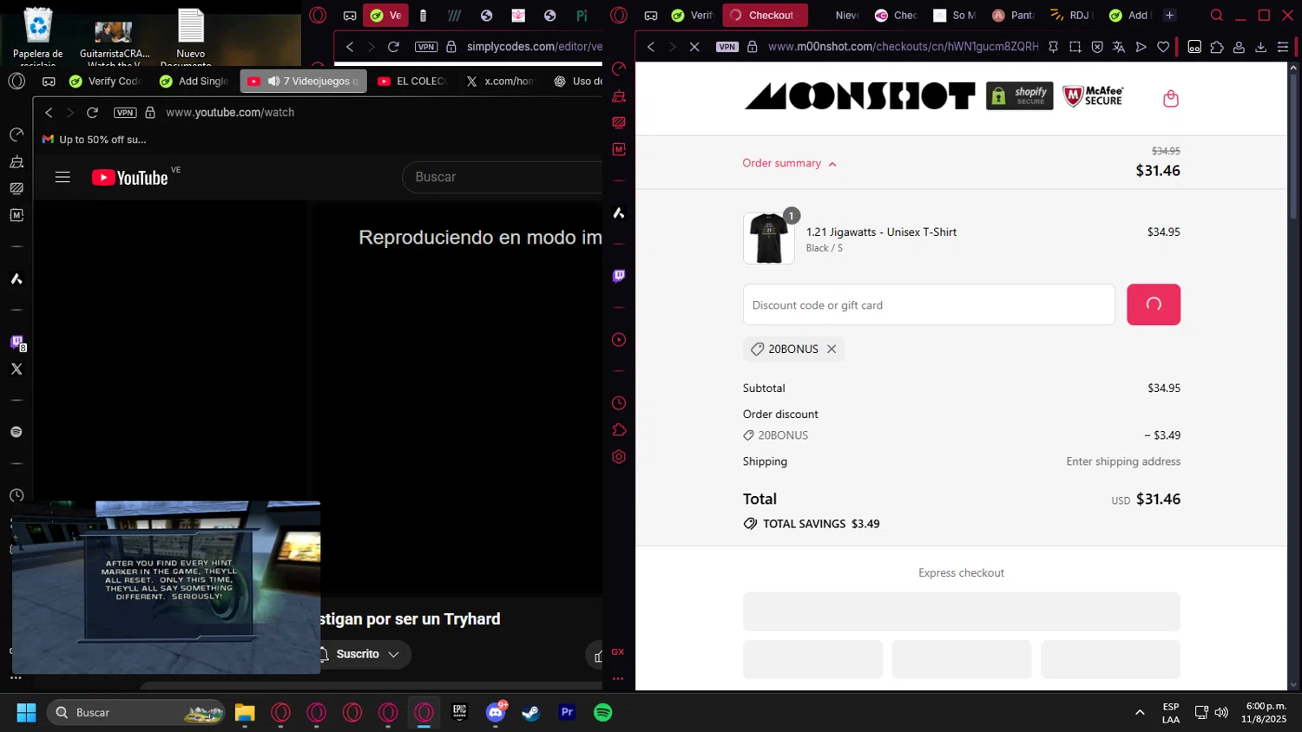Reload the YouTube watch page
The height and width of the screenshot is (732, 1302).
92,113
